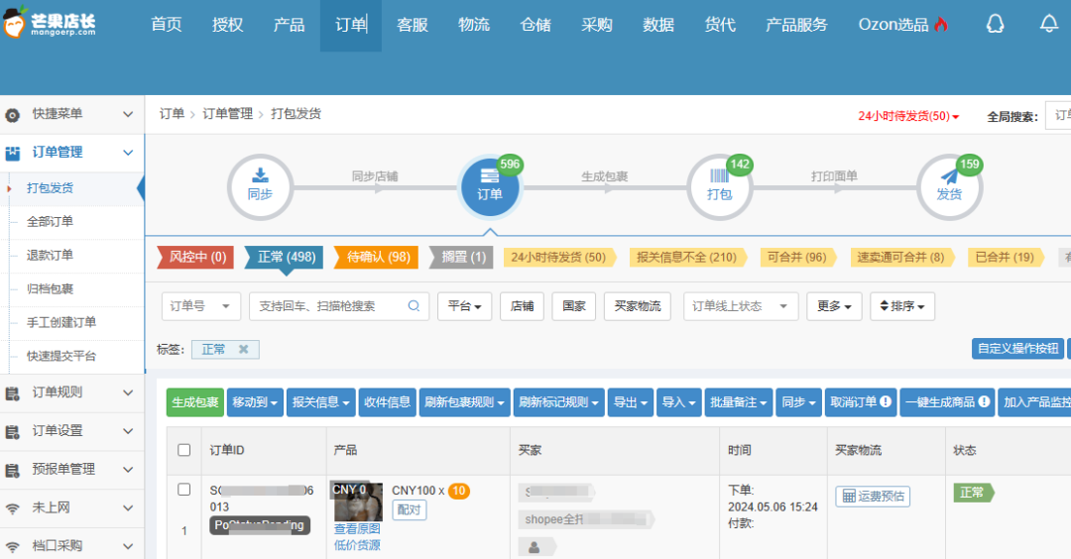The width and height of the screenshot is (1071, 559).
Task: Open the notification bell icon
Action: (x=1048, y=24)
